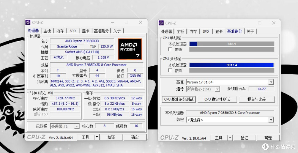Click the 多线程倍率 value 10.27
Screen dimensions: 298x153
[x=262, y=89]
